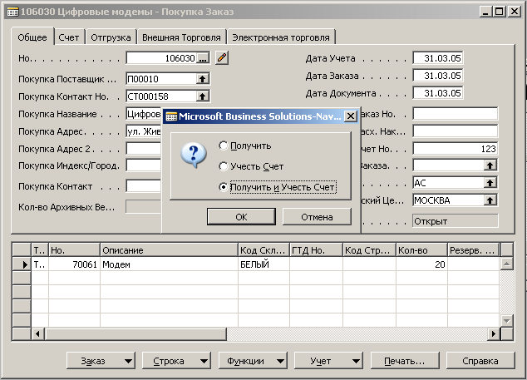The image size is (527, 380).
Task: Click the grid's scroll up arrow
Action: point(506,264)
